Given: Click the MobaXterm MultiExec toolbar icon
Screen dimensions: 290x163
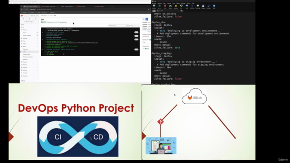Looking at the screenshot, I should click(192, 7).
